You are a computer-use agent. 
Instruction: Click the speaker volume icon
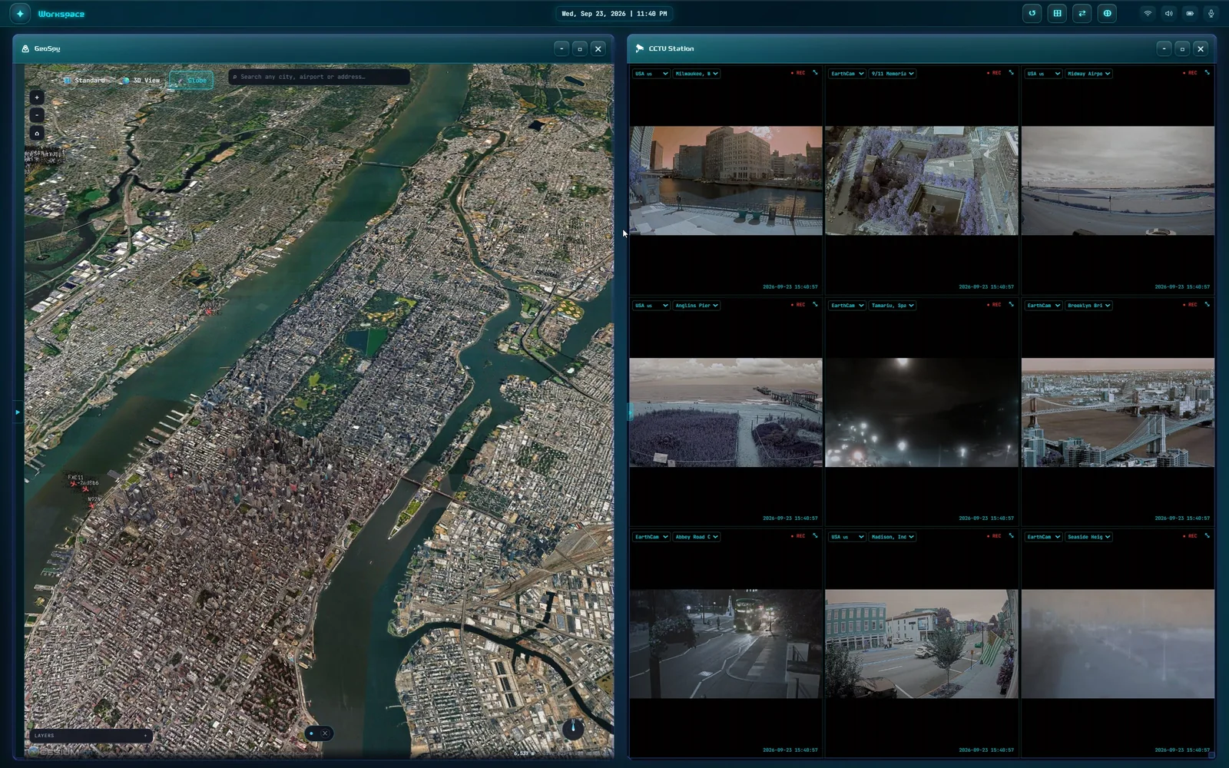click(x=1169, y=13)
